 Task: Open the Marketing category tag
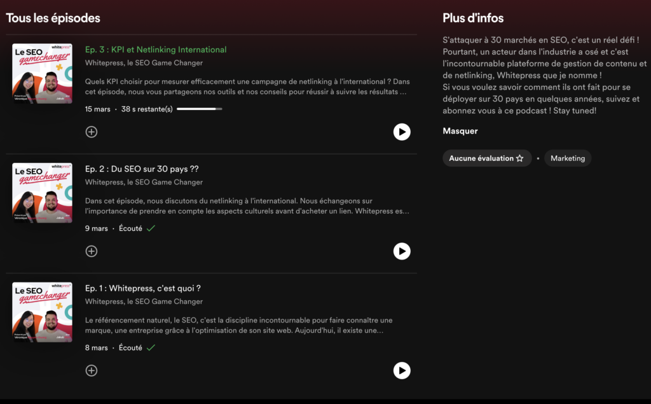(x=568, y=158)
